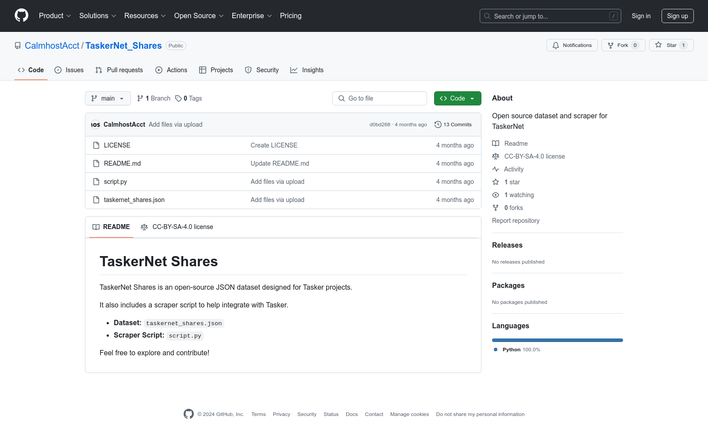This screenshot has height=443, width=708.
Task: Open the Packages heading link
Action: (508, 285)
